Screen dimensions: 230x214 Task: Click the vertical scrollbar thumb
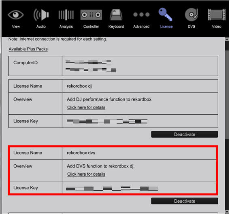pos(227,94)
